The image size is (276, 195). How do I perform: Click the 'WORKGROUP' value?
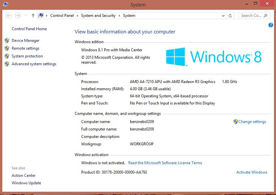point(142,144)
